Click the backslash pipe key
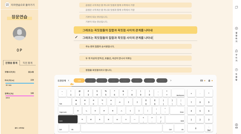This screenshot has height=134, width=241. point(181,102)
